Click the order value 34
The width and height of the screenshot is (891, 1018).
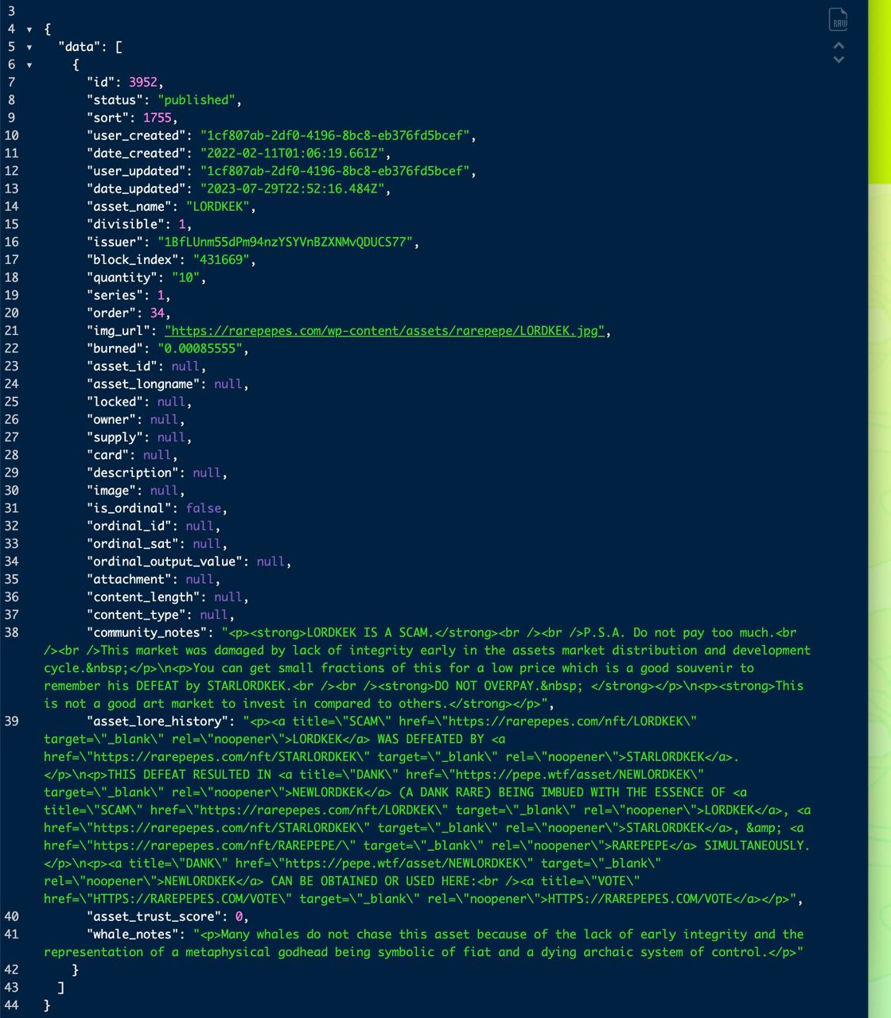[158, 313]
